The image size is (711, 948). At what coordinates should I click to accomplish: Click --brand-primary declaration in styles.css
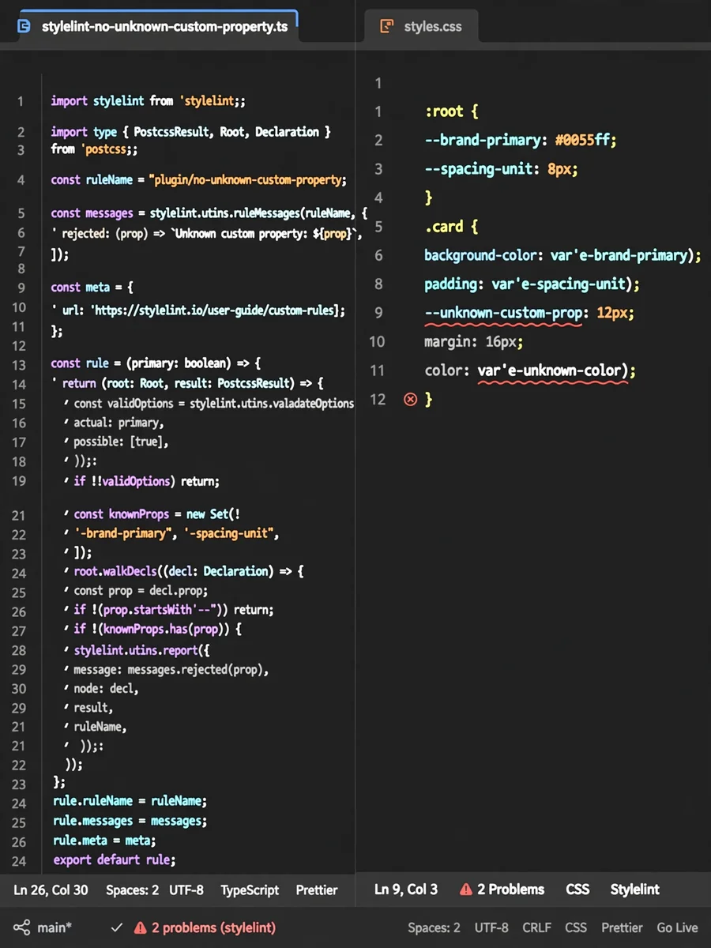pyautogui.click(x=520, y=141)
